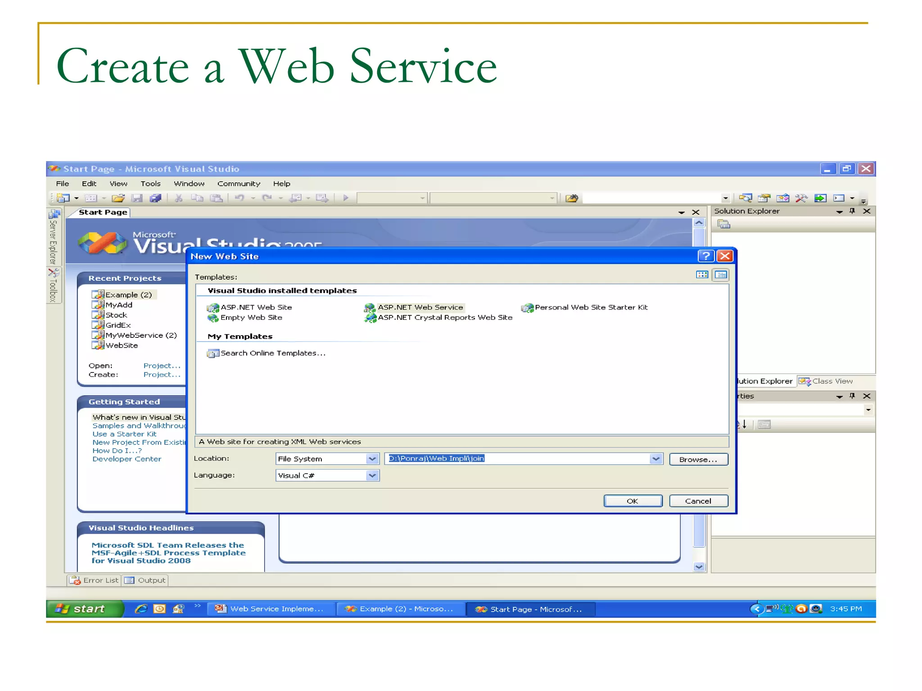The width and height of the screenshot is (922, 691).
Task: Click the Start Debugging play icon
Action: pos(346,198)
